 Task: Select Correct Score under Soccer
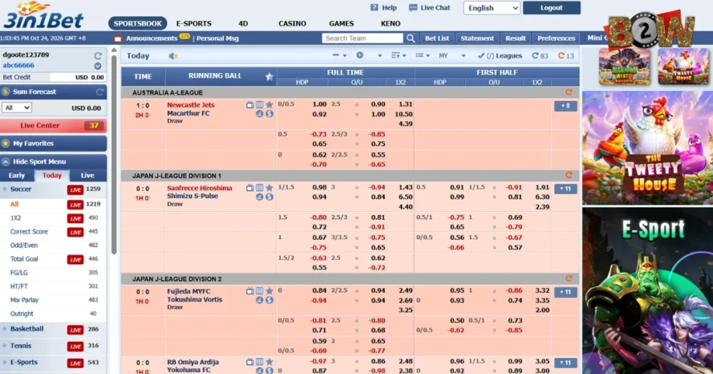(29, 231)
